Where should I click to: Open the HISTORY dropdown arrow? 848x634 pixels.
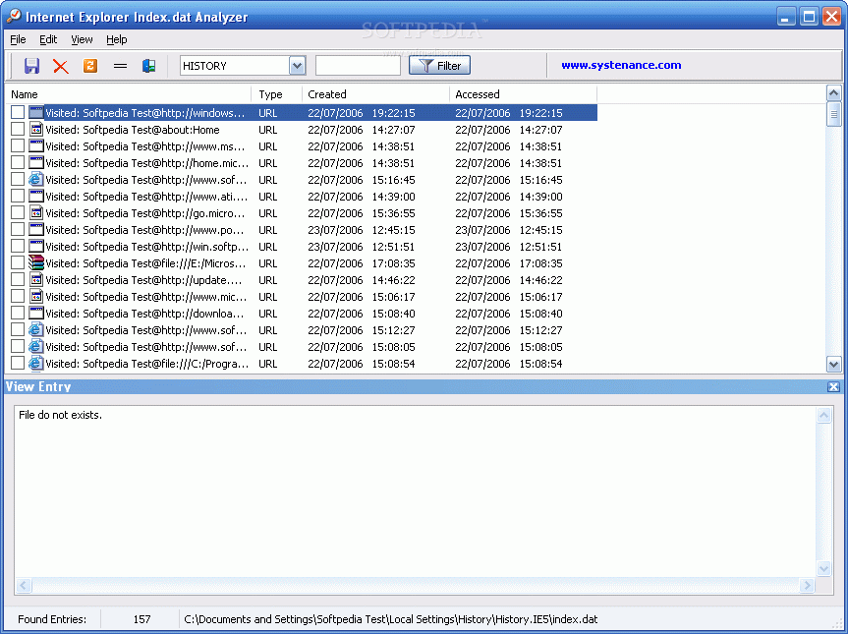(297, 66)
